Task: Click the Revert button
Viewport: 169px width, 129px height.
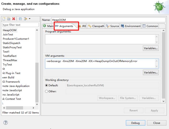Action: (x=134, y=111)
